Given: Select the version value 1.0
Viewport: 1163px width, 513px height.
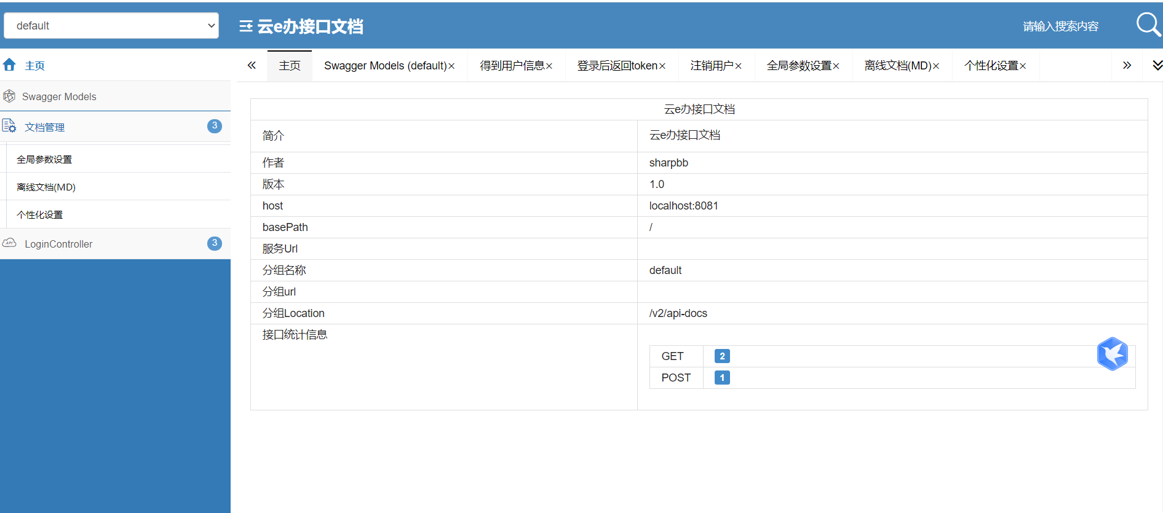Looking at the screenshot, I should tap(657, 184).
